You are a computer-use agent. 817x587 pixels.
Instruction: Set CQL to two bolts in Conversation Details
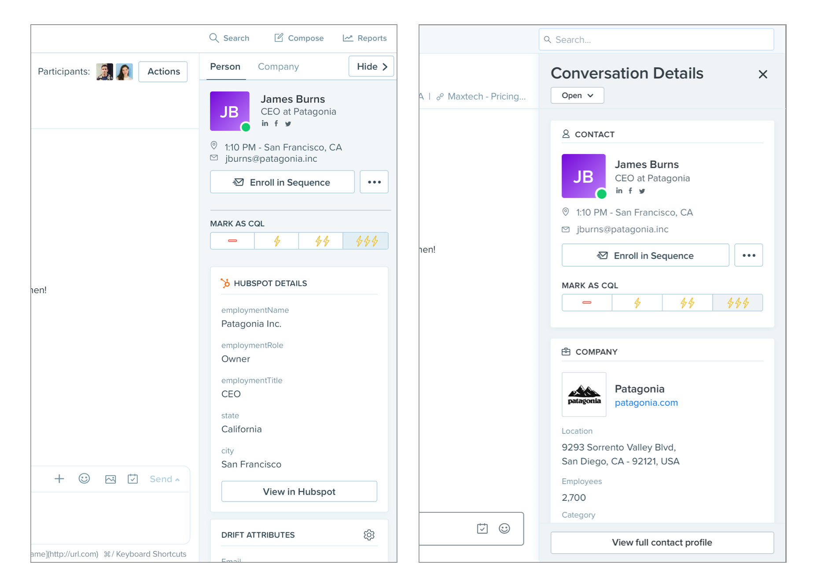pyautogui.click(x=688, y=303)
